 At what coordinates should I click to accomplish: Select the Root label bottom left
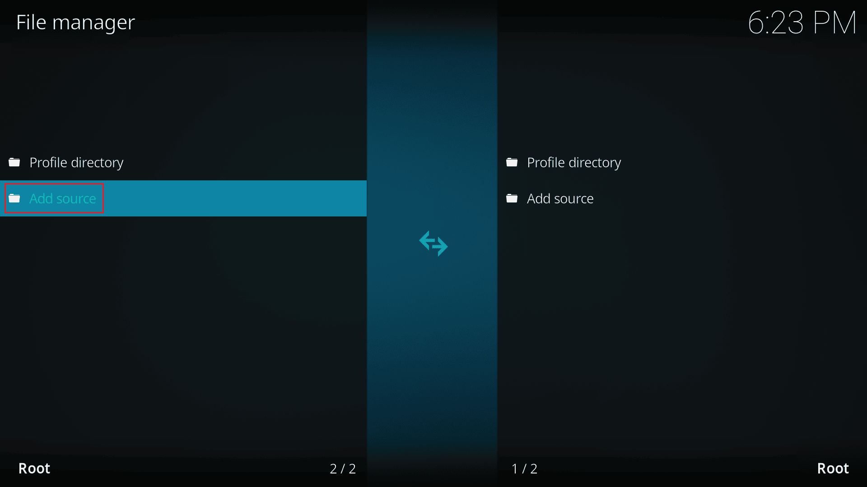[x=34, y=469]
